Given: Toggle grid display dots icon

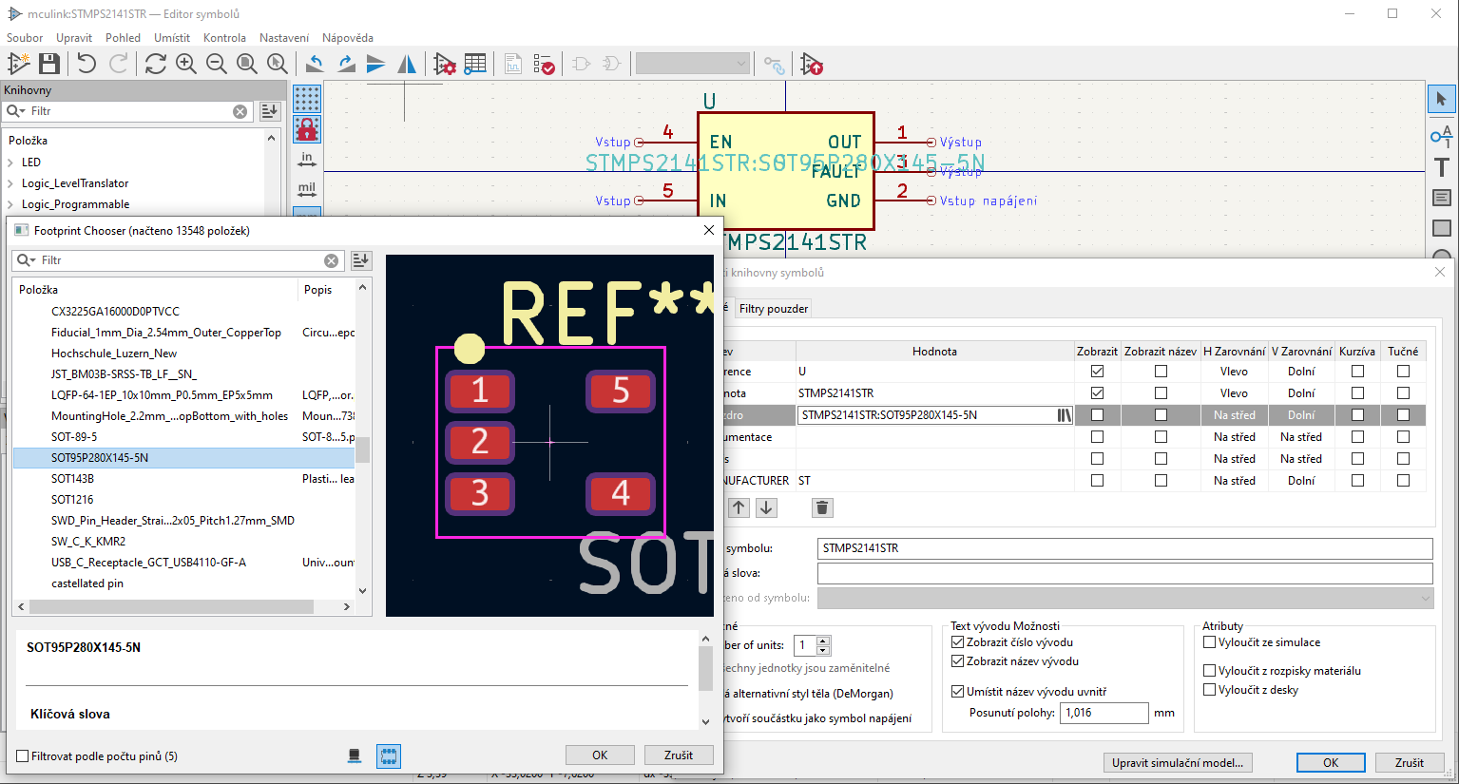Looking at the screenshot, I should pos(306,98).
